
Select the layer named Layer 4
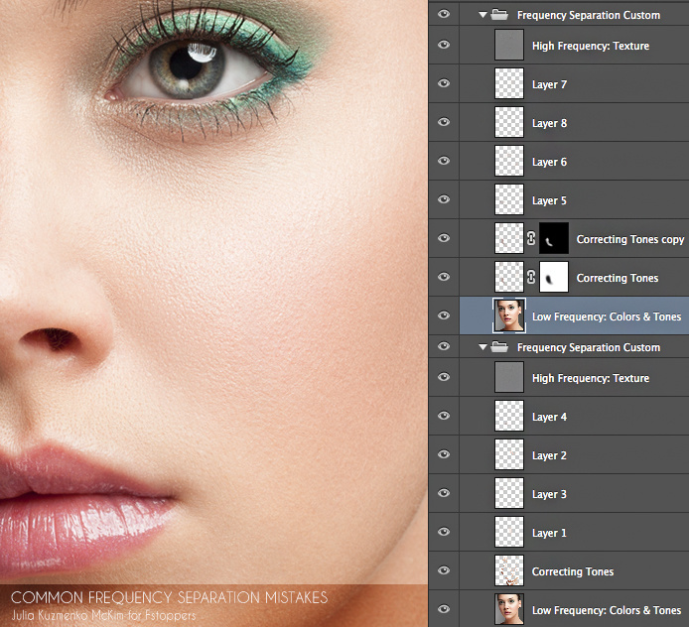pos(549,417)
